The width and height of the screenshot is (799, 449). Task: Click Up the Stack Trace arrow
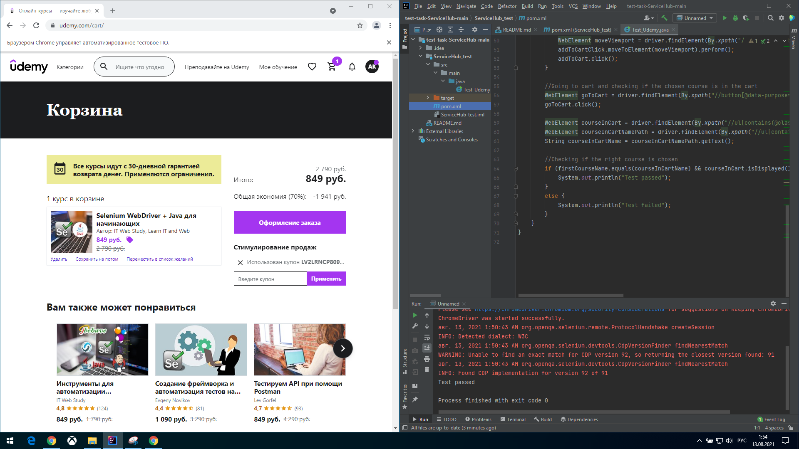coord(427,316)
